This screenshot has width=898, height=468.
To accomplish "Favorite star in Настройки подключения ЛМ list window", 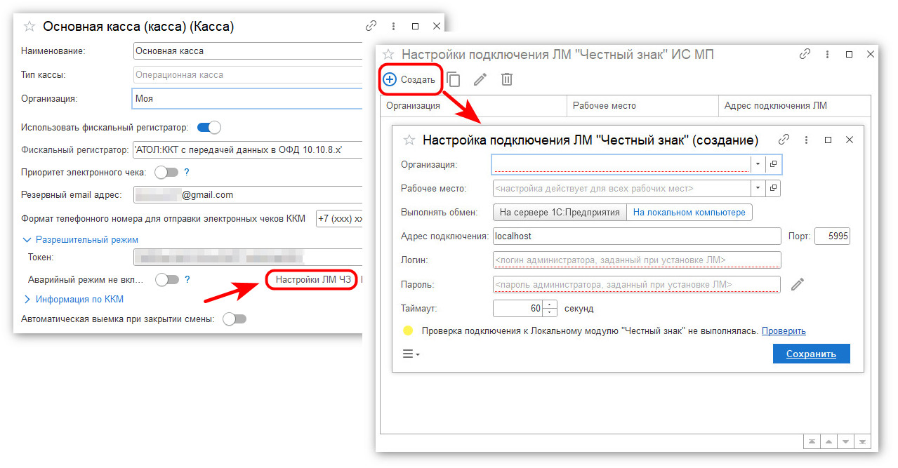I will tap(388, 54).
